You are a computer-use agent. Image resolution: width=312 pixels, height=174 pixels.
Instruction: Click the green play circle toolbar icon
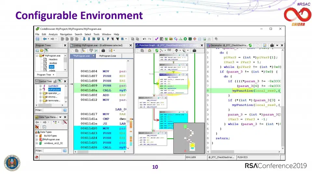pyautogui.click(x=185, y=39)
